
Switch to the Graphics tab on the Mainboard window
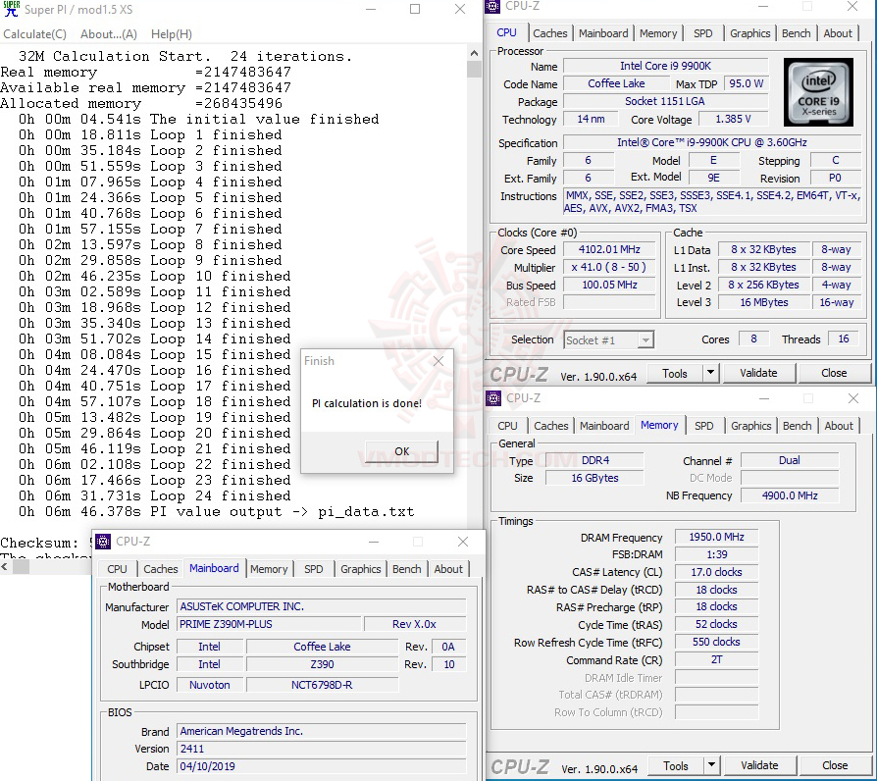click(360, 569)
